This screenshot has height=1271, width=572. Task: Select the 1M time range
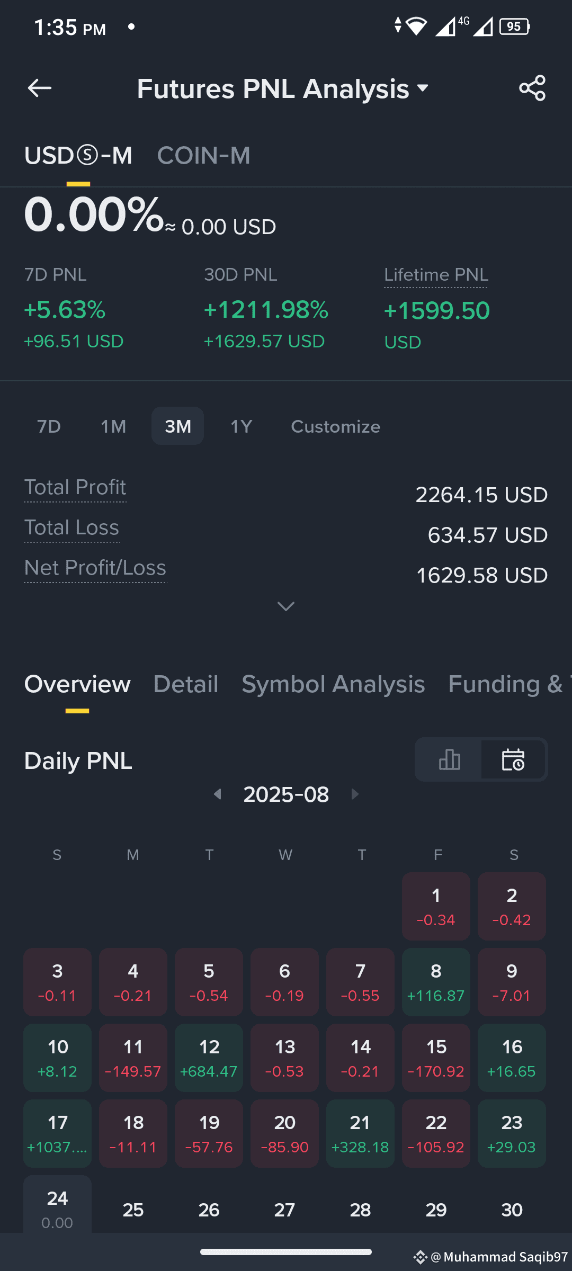(x=113, y=426)
